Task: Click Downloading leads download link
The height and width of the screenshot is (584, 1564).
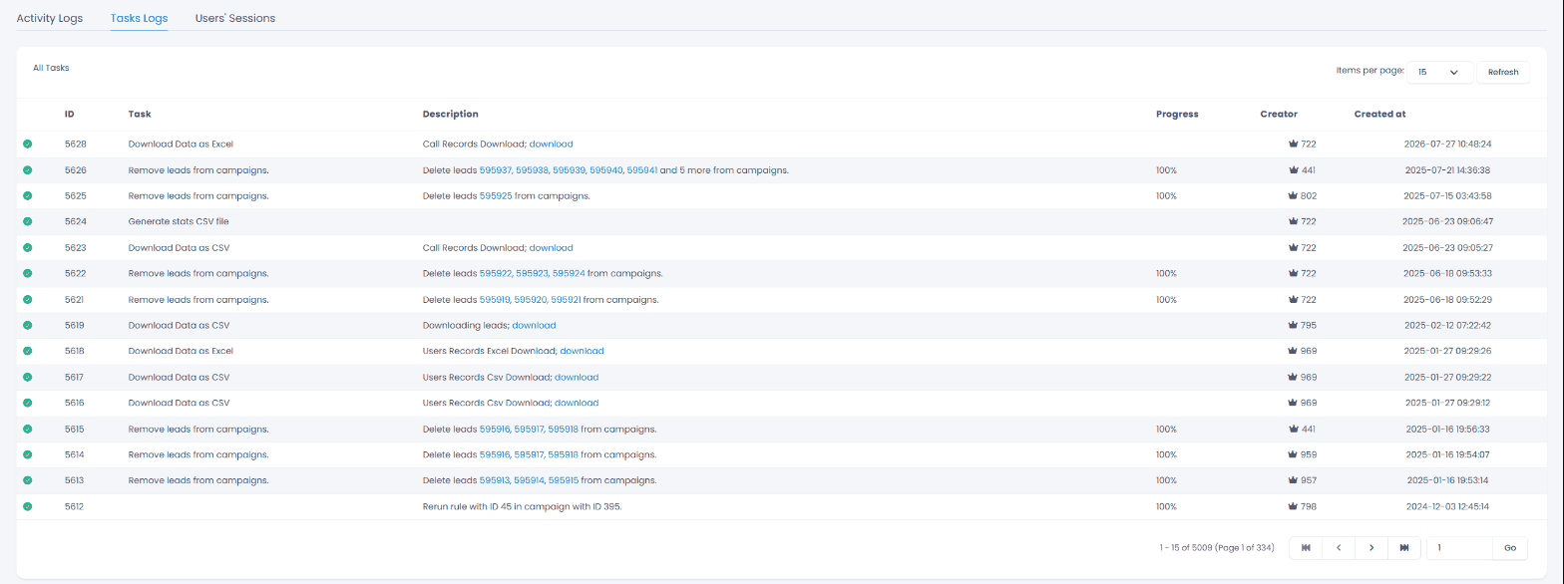Action: point(534,326)
